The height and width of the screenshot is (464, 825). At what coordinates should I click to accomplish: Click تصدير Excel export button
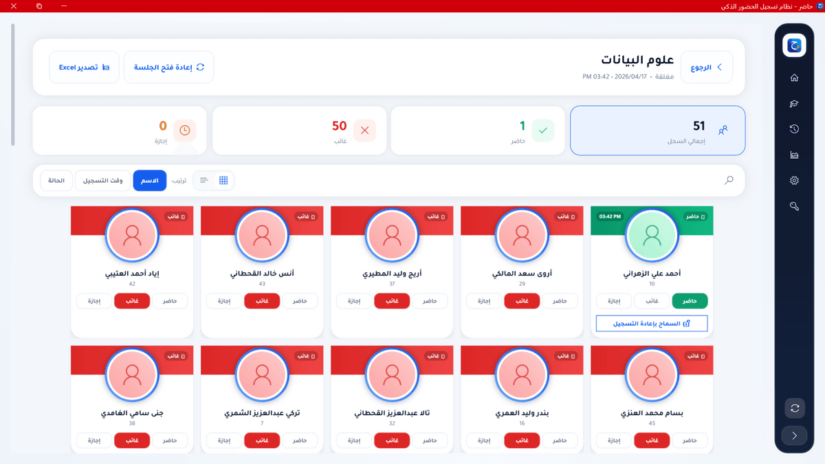coord(84,67)
